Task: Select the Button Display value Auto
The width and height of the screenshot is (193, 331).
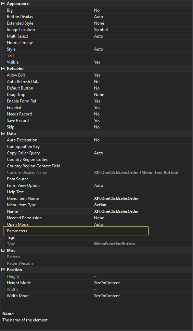Action: [99, 17]
